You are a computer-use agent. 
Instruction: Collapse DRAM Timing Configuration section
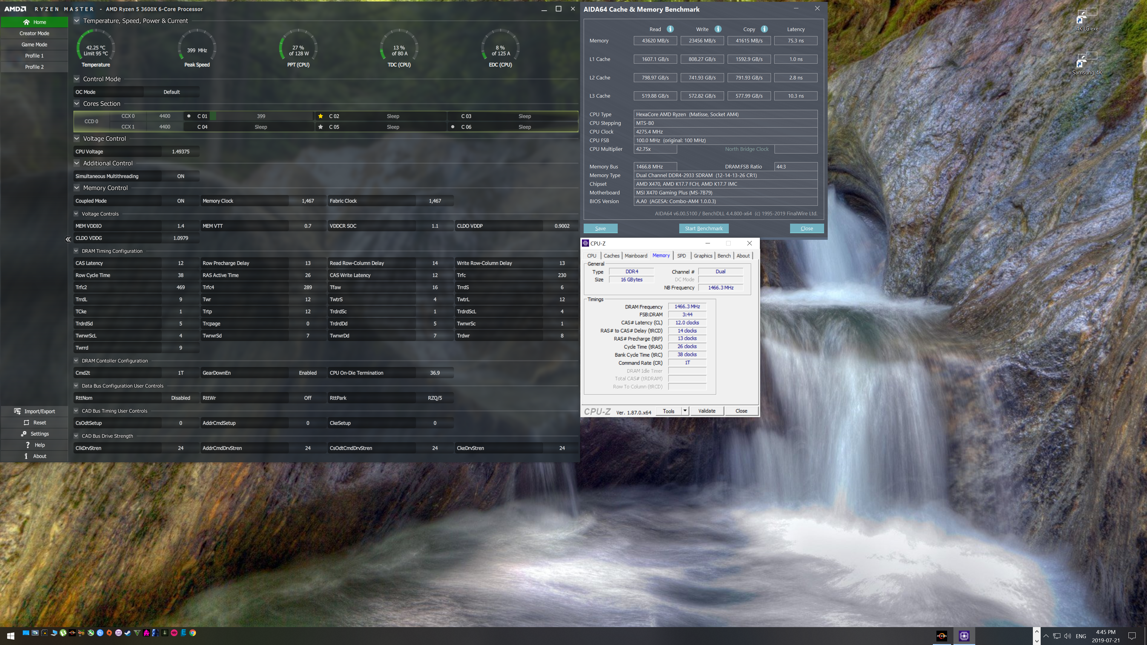(x=76, y=251)
